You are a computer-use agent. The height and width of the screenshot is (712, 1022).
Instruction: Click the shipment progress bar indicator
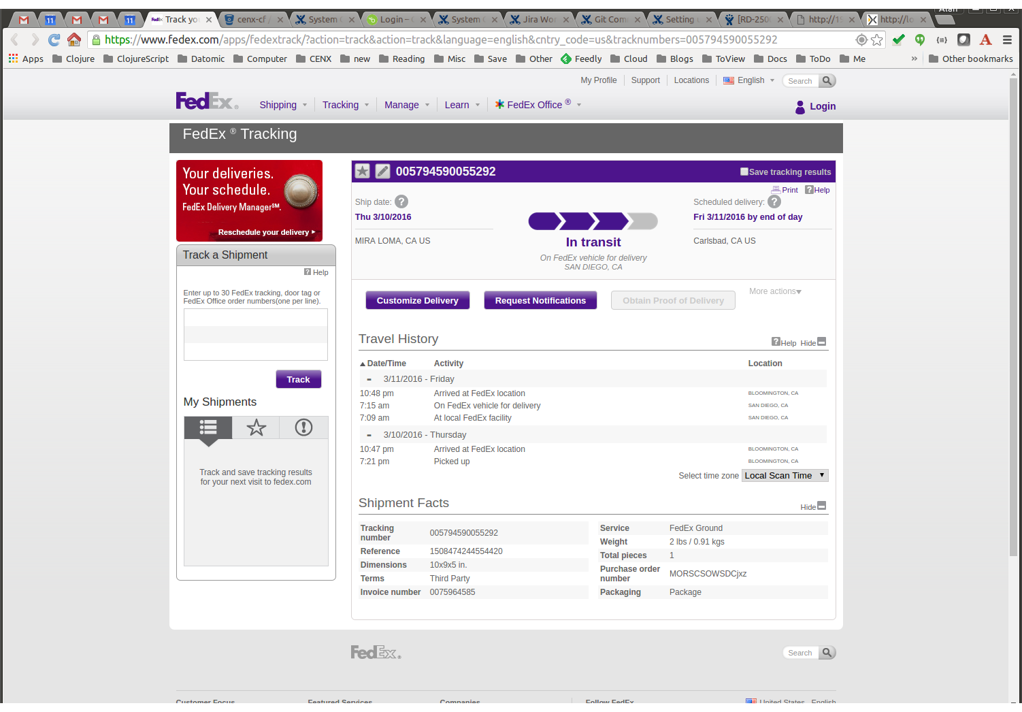coord(593,221)
